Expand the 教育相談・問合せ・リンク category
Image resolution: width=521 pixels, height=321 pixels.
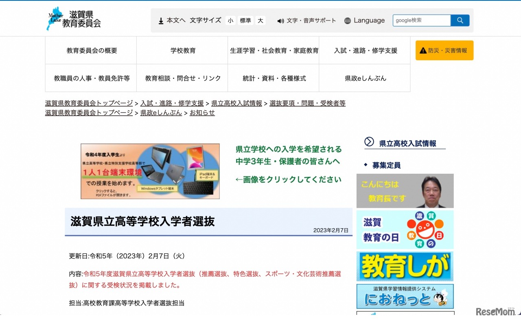[x=182, y=78]
